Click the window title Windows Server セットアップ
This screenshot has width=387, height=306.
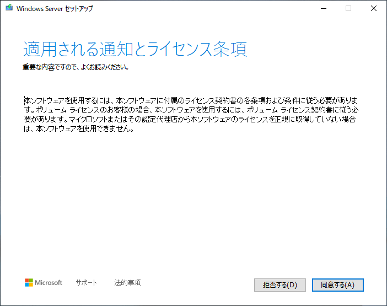tap(55, 8)
